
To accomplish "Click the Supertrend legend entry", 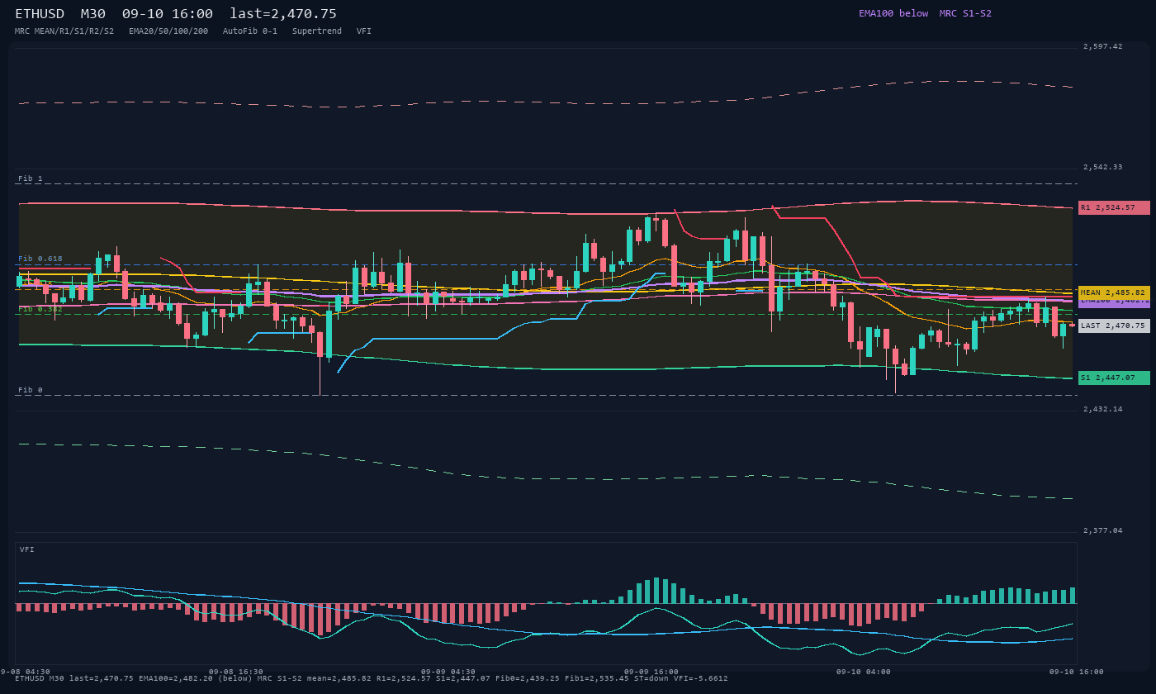I will point(317,31).
